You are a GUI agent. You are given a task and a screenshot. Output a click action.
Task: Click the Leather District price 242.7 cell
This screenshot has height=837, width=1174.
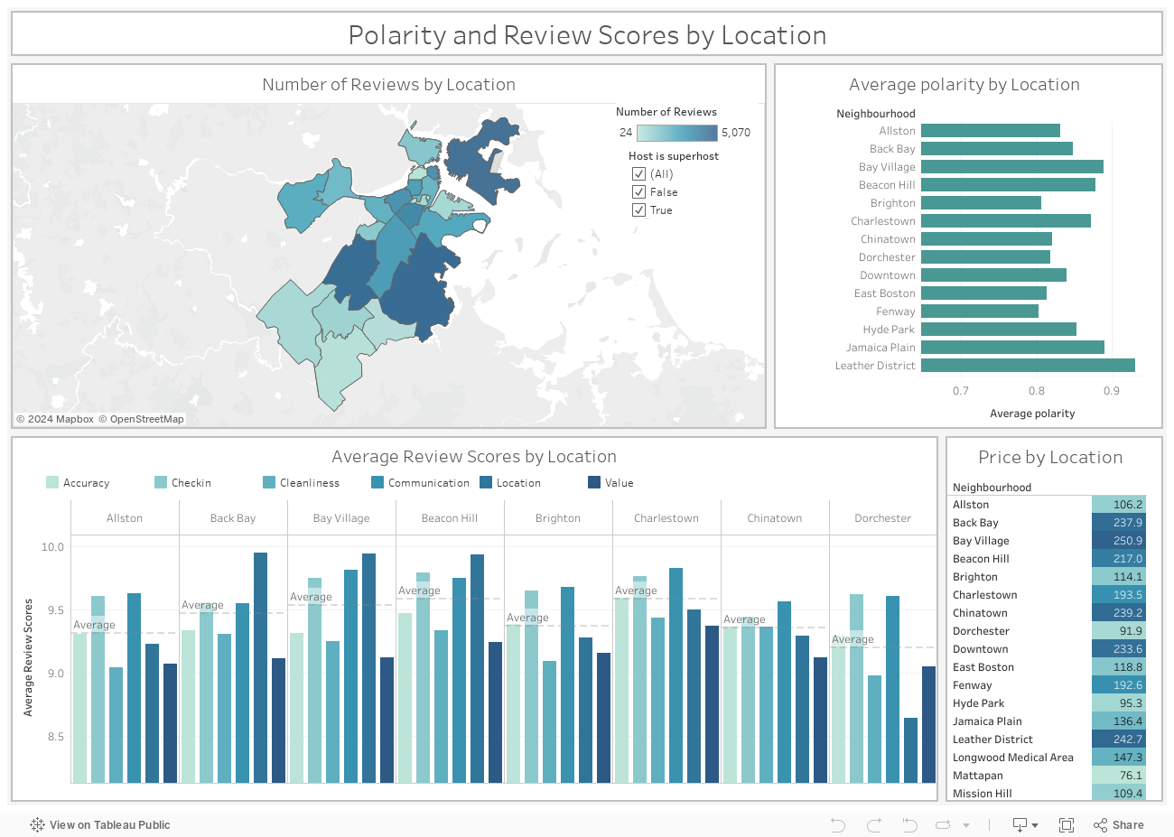click(1119, 739)
